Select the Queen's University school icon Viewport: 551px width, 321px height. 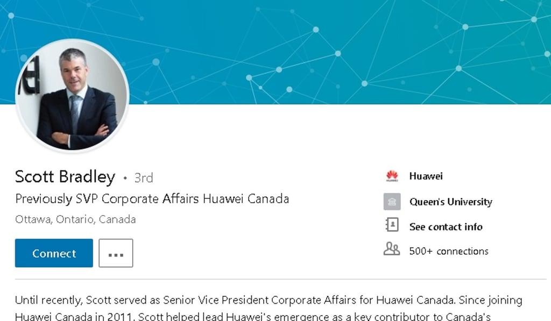coord(392,202)
